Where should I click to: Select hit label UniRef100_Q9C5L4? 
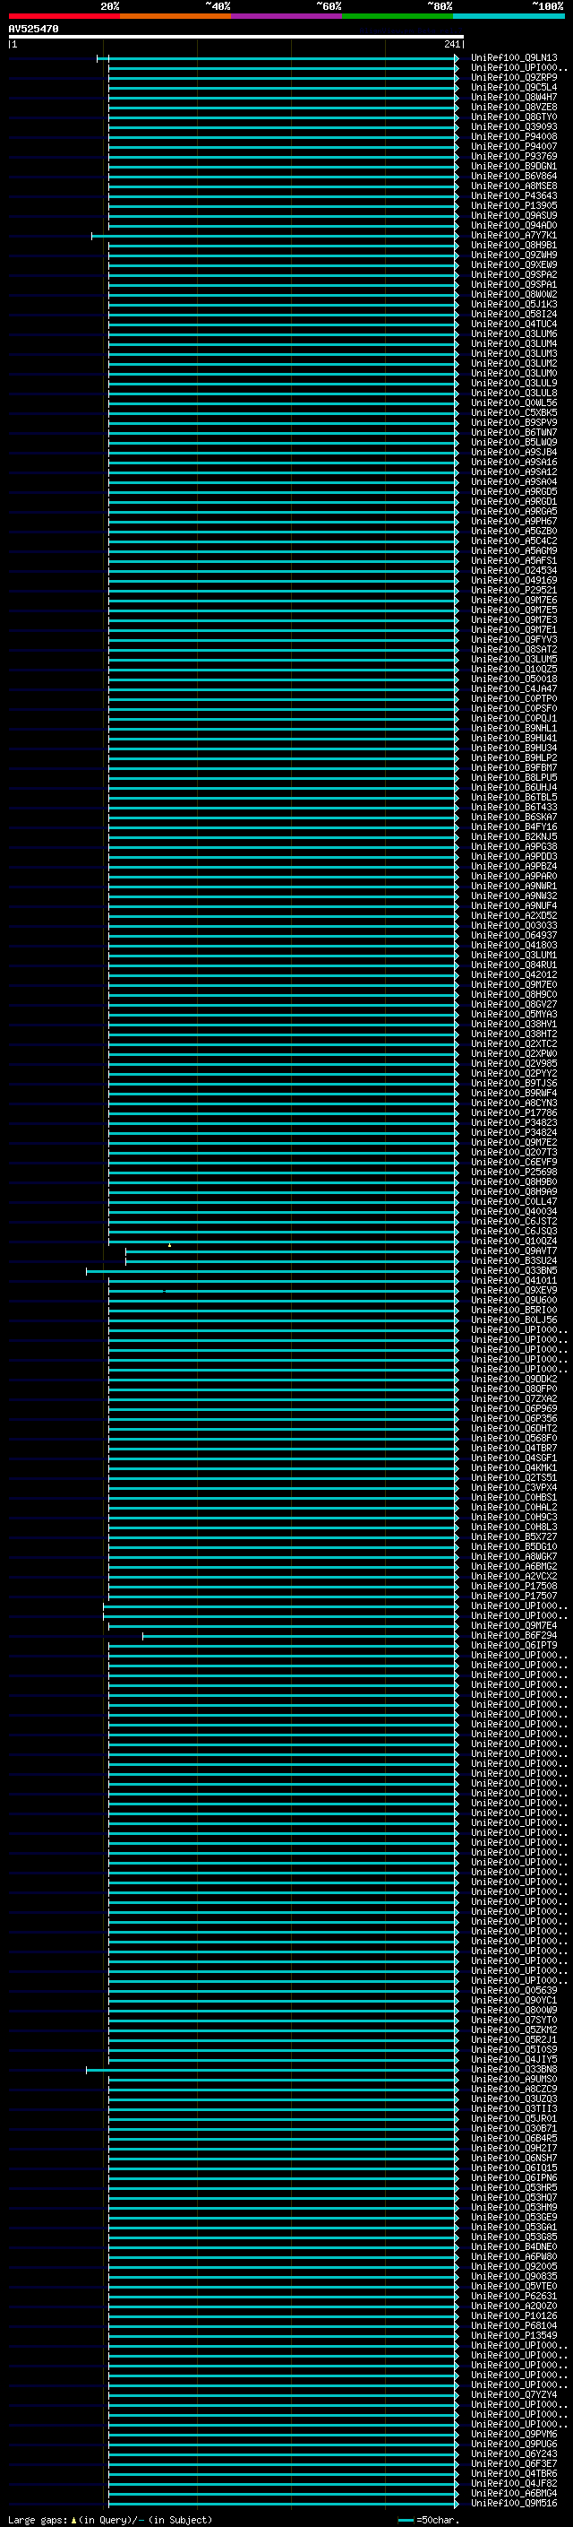click(514, 87)
